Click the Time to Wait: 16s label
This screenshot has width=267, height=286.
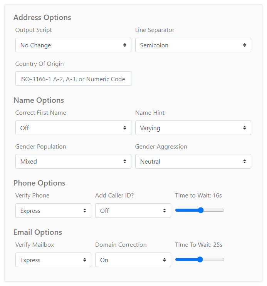pos(198,196)
